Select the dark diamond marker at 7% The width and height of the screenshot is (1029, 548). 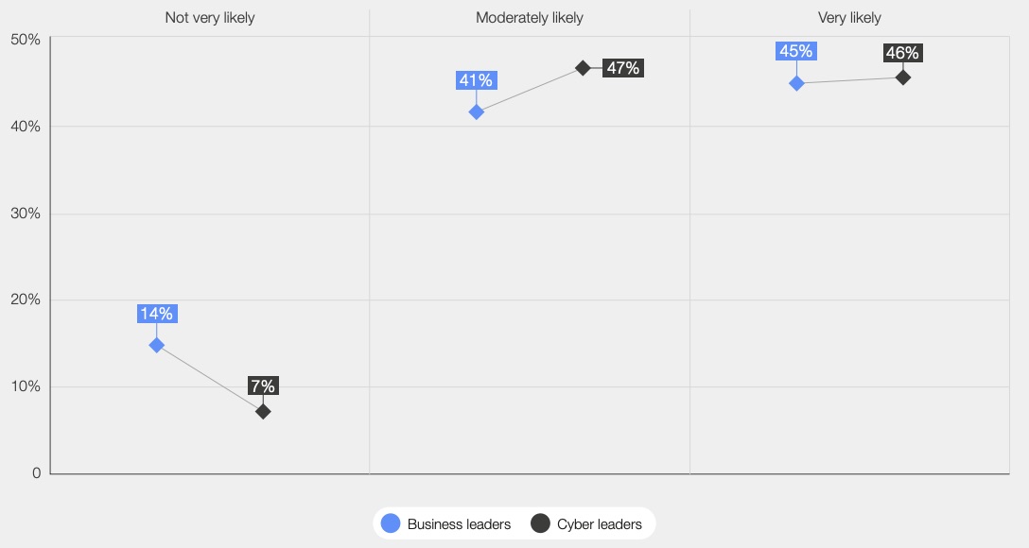(x=263, y=412)
